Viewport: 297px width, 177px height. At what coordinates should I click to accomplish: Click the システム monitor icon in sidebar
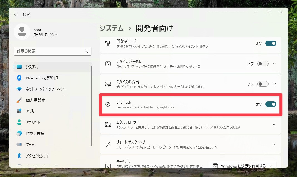point(19,67)
